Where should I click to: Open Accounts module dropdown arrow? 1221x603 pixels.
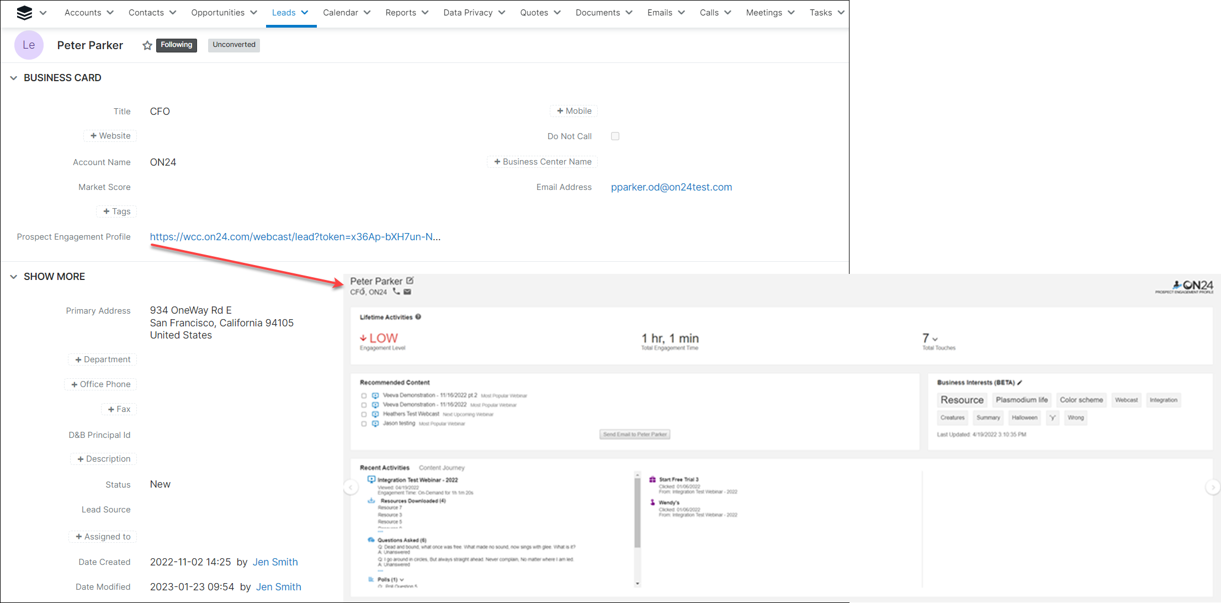tap(110, 12)
